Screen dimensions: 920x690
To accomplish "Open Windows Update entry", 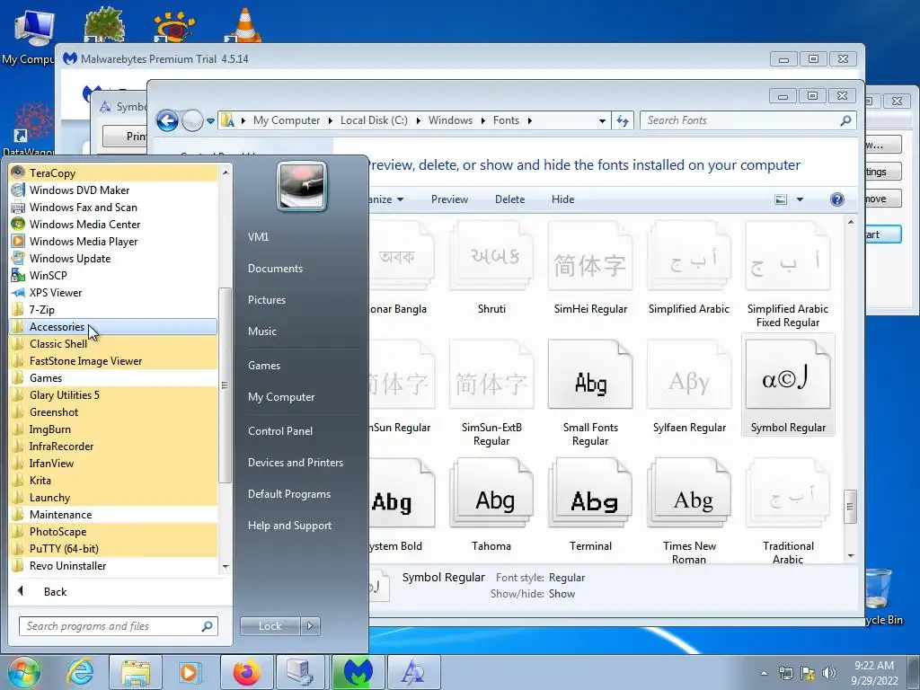I will click(x=113, y=258).
